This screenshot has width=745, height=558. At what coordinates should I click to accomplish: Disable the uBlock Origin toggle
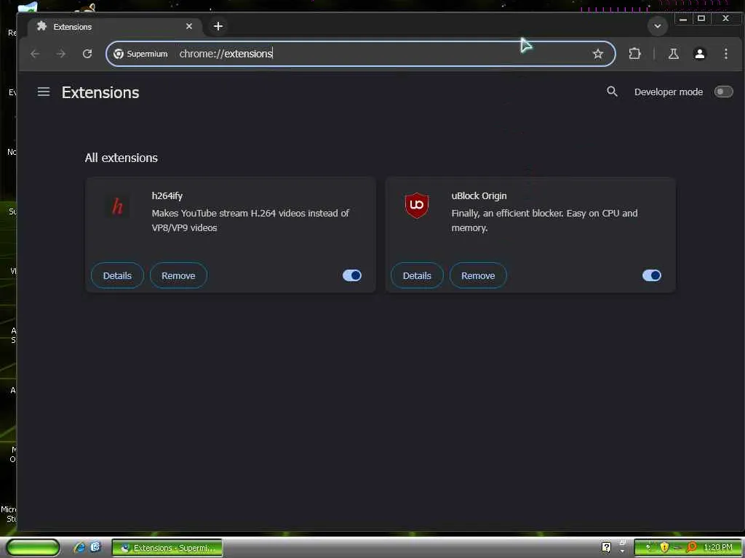click(651, 275)
